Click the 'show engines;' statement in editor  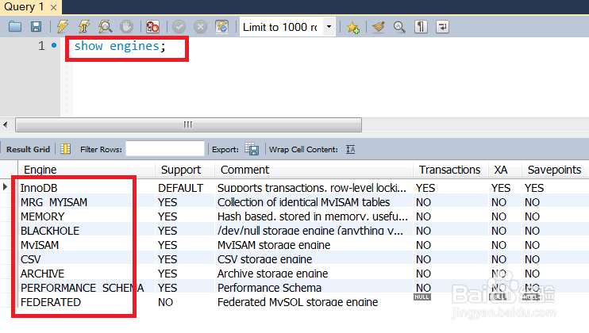pos(119,46)
